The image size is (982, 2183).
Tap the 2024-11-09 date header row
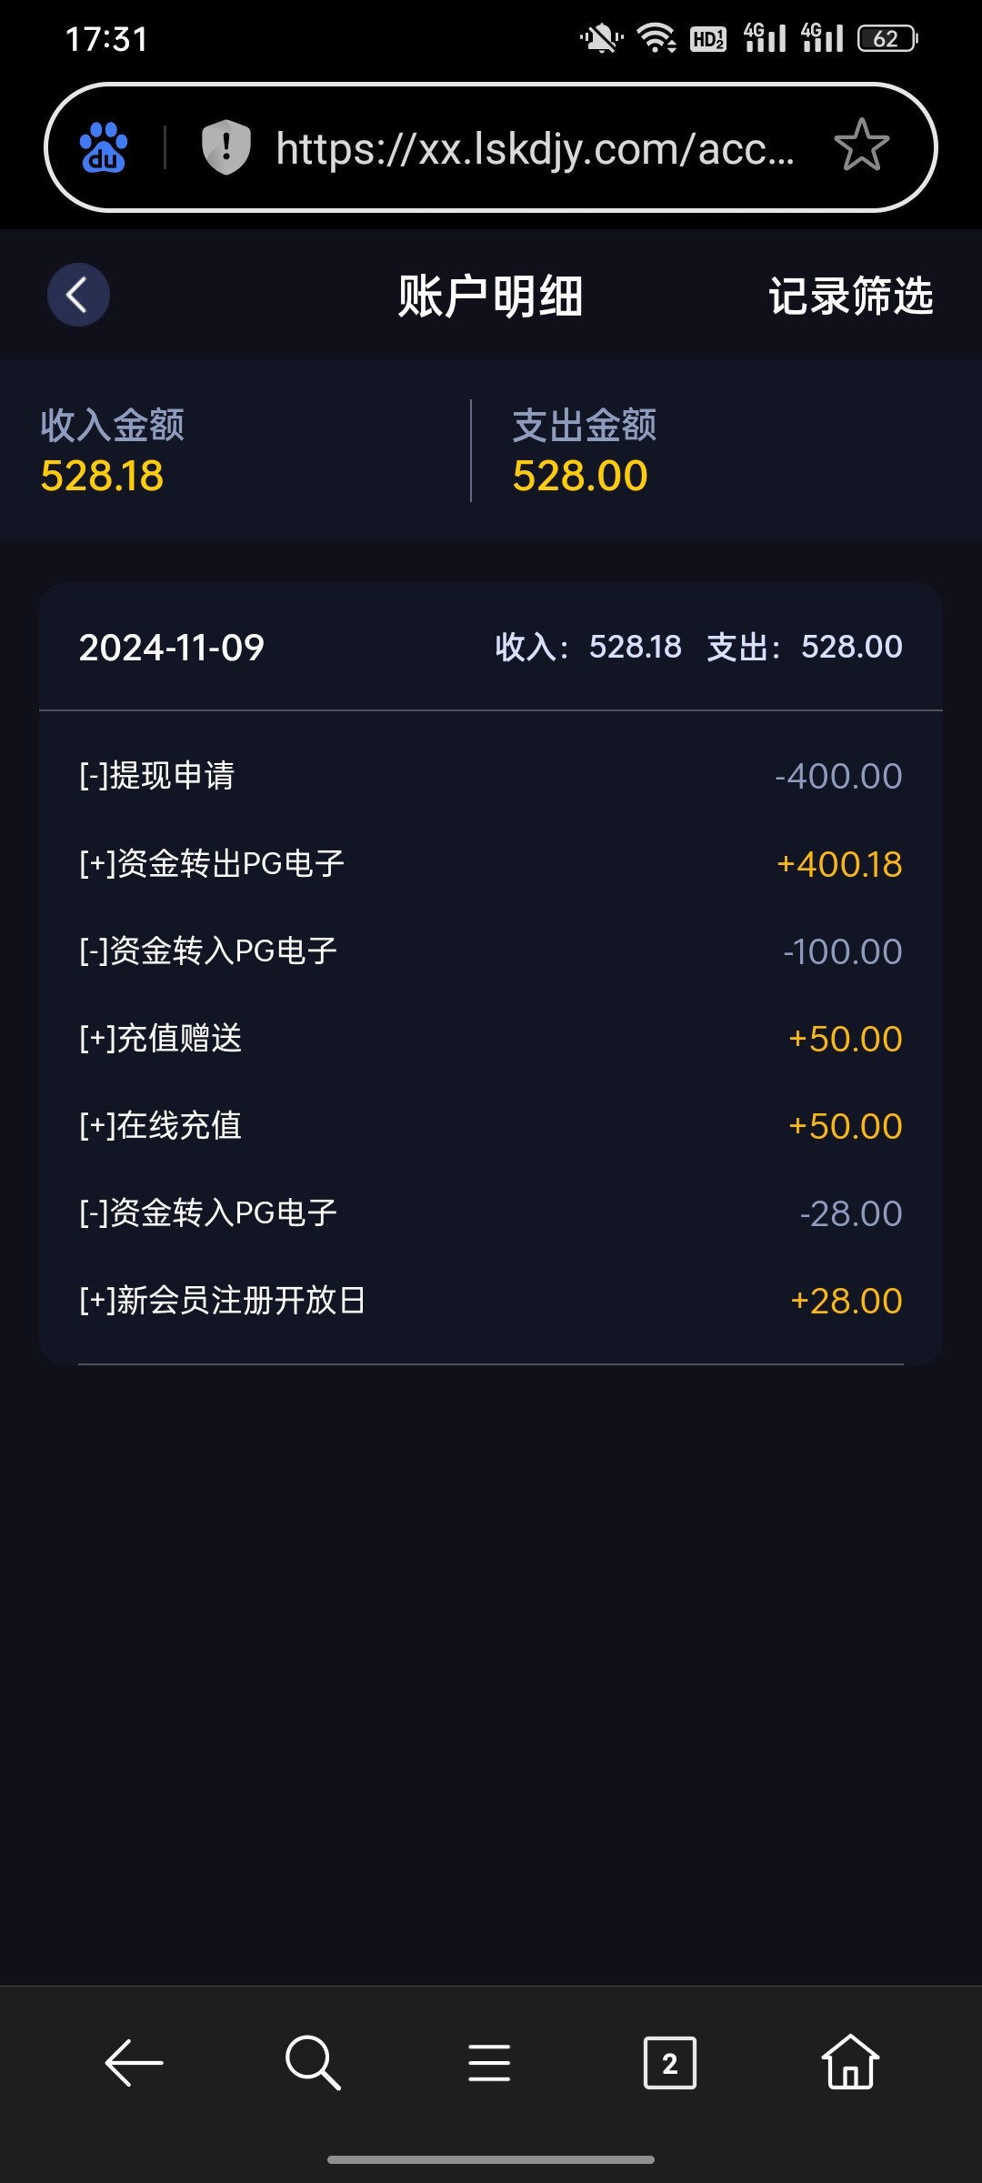(491, 647)
